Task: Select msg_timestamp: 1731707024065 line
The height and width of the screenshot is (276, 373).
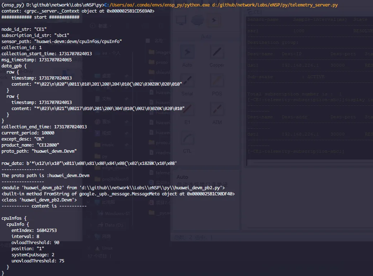Action: click(37, 60)
